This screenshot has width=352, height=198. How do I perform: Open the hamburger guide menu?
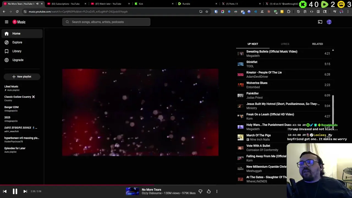click(x=7, y=22)
